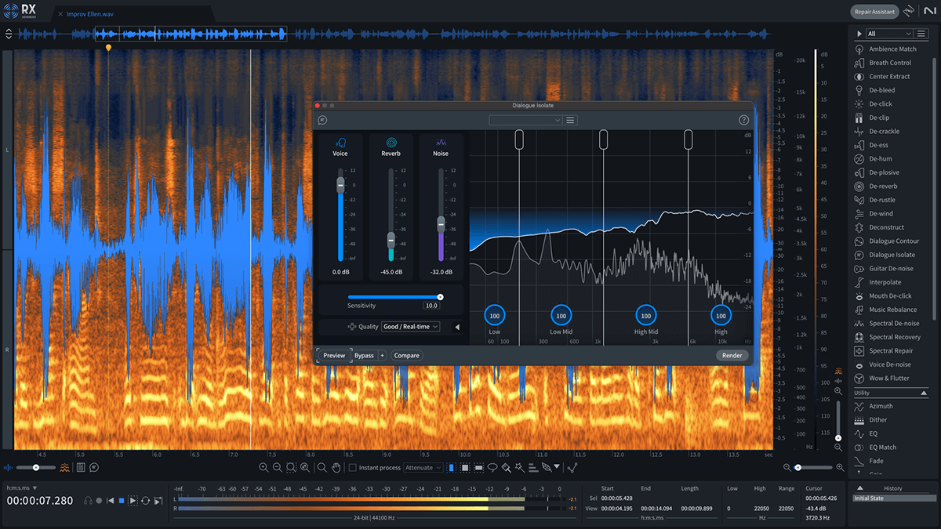941x529 pixels.
Task: Open Dialogue Isolate from the module list
Action: coord(885,255)
